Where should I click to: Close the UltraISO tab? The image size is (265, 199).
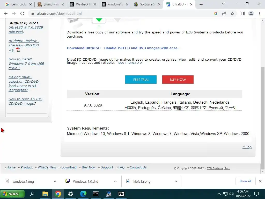[x=191, y=4]
